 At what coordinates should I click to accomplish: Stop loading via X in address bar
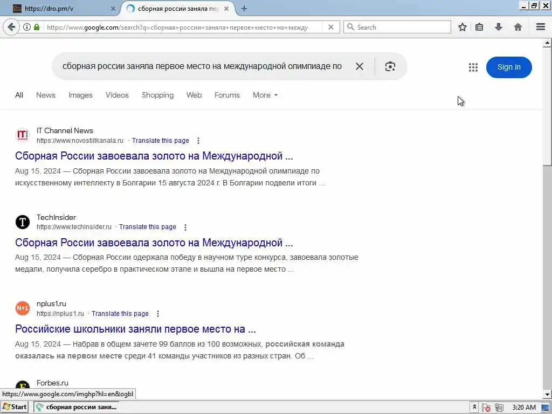pyautogui.click(x=330, y=27)
